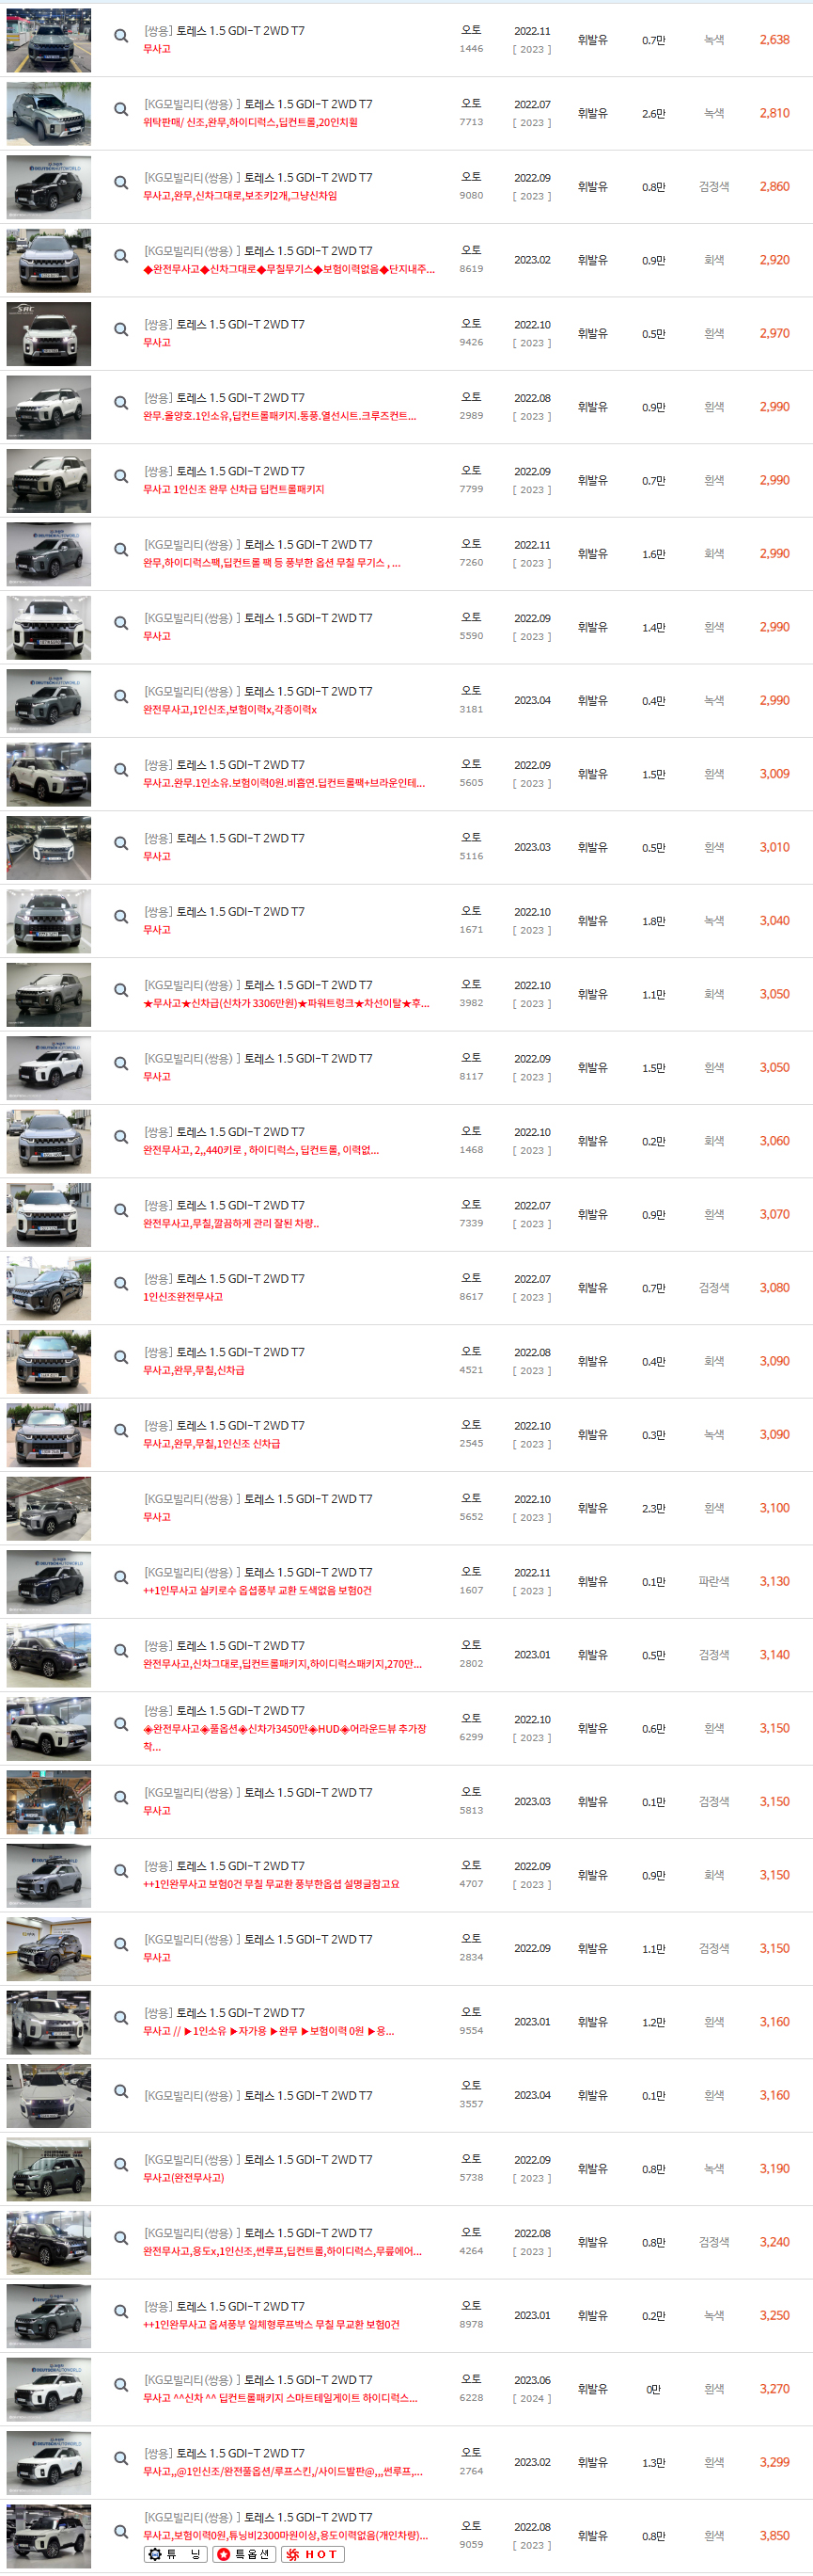
Task: Click magnifier icon for the 3,080 listing
Action: [121, 1284]
